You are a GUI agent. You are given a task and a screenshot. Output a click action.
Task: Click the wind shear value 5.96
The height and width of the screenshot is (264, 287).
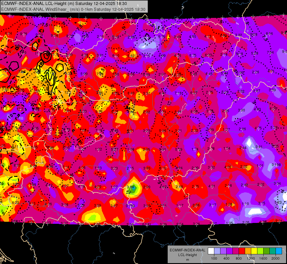tap(162, 131)
